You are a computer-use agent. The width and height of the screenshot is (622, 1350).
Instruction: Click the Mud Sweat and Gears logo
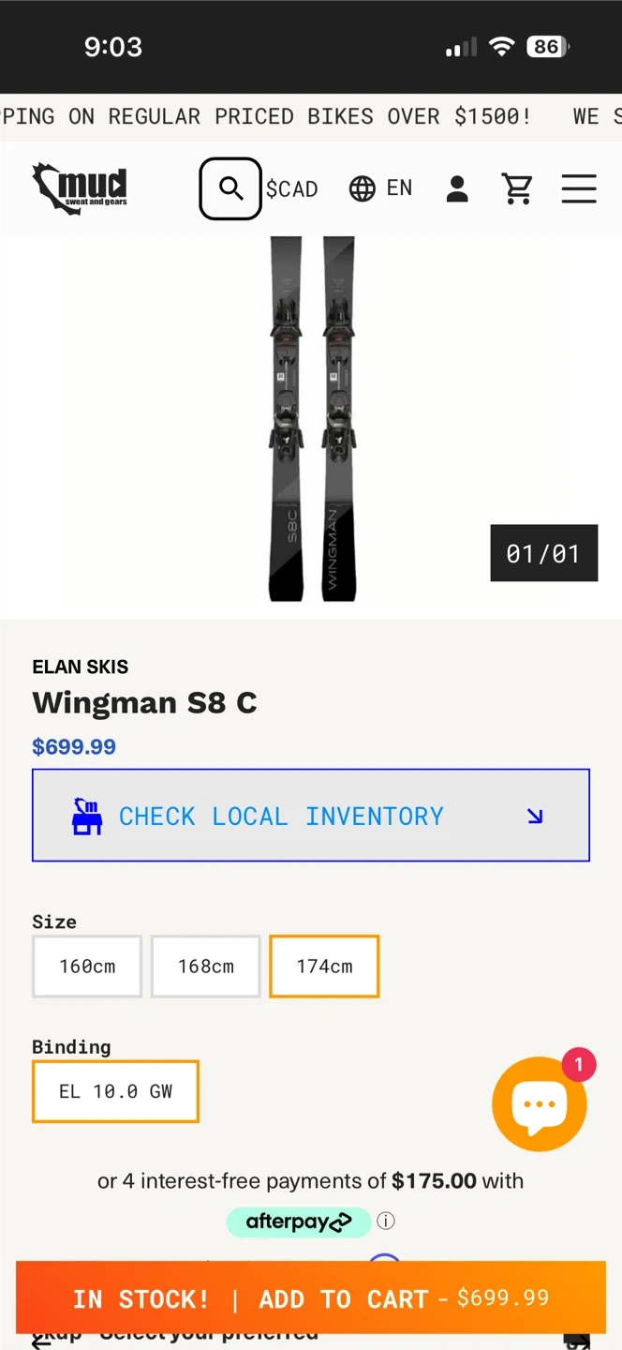point(81,187)
